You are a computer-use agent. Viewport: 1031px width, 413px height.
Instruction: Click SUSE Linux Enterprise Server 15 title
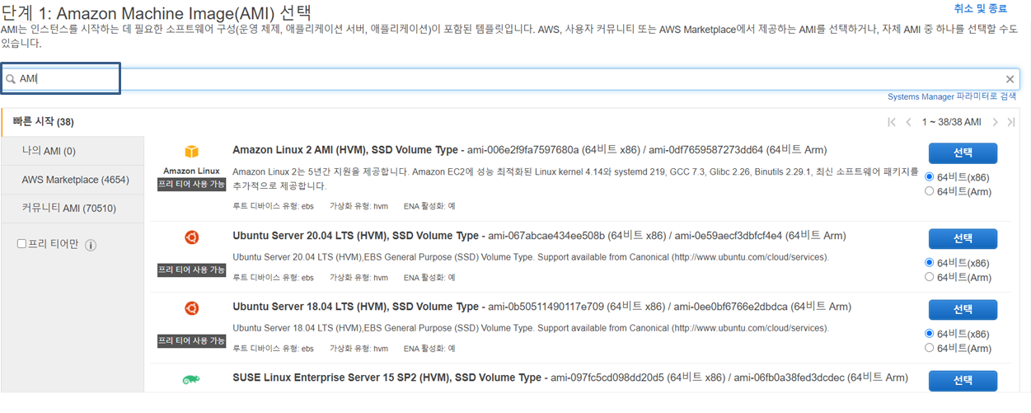(x=387, y=378)
